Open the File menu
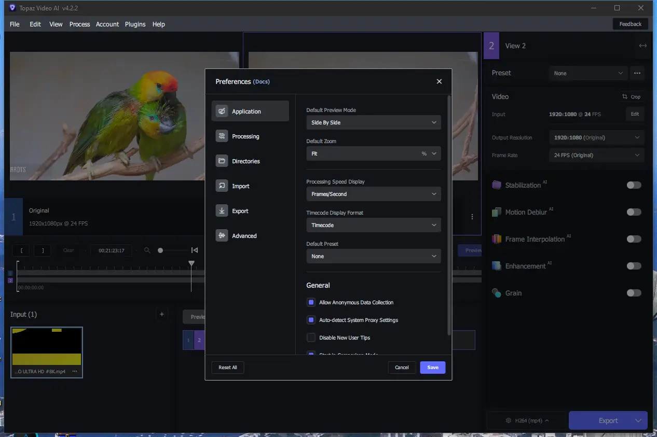657x437 pixels. click(15, 24)
